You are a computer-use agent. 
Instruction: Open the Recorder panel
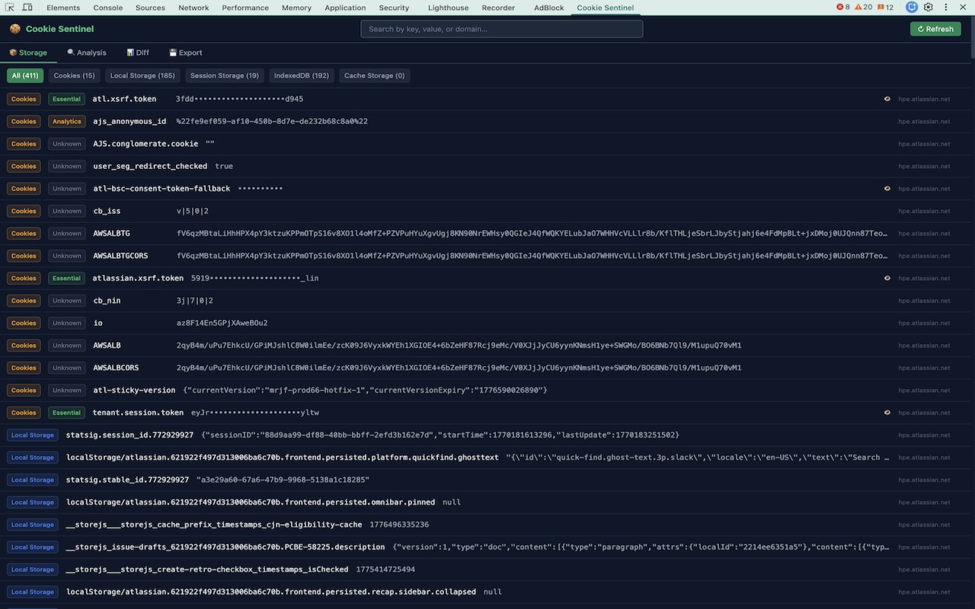pos(498,8)
